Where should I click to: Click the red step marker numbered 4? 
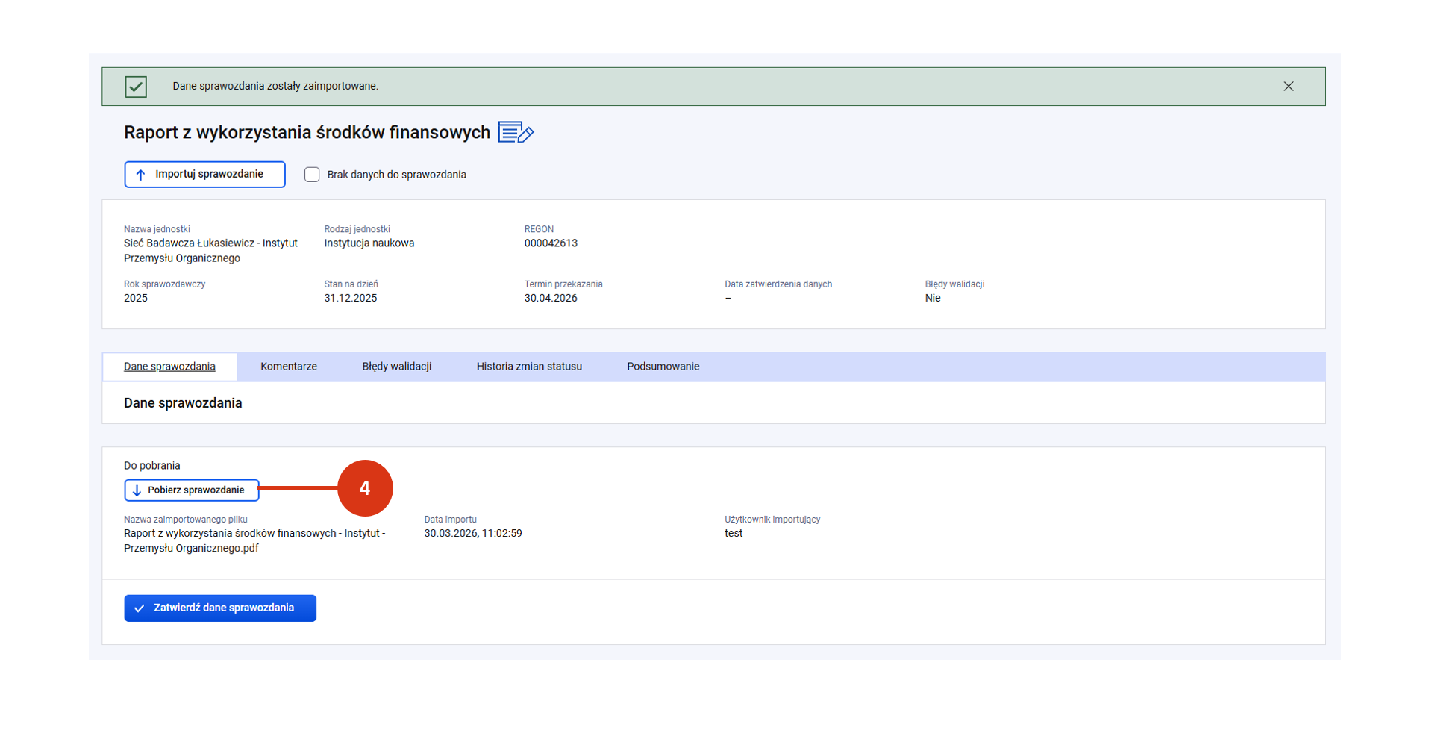365,488
